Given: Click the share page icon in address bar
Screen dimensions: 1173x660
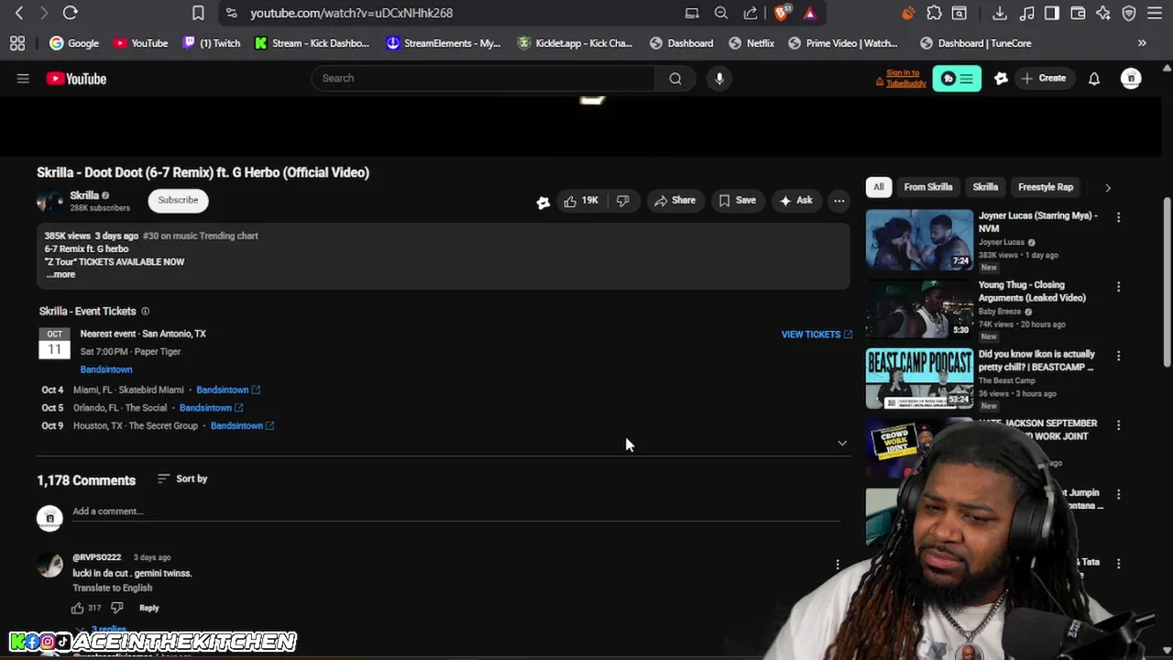Looking at the screenshot, I should pos(751,13).
